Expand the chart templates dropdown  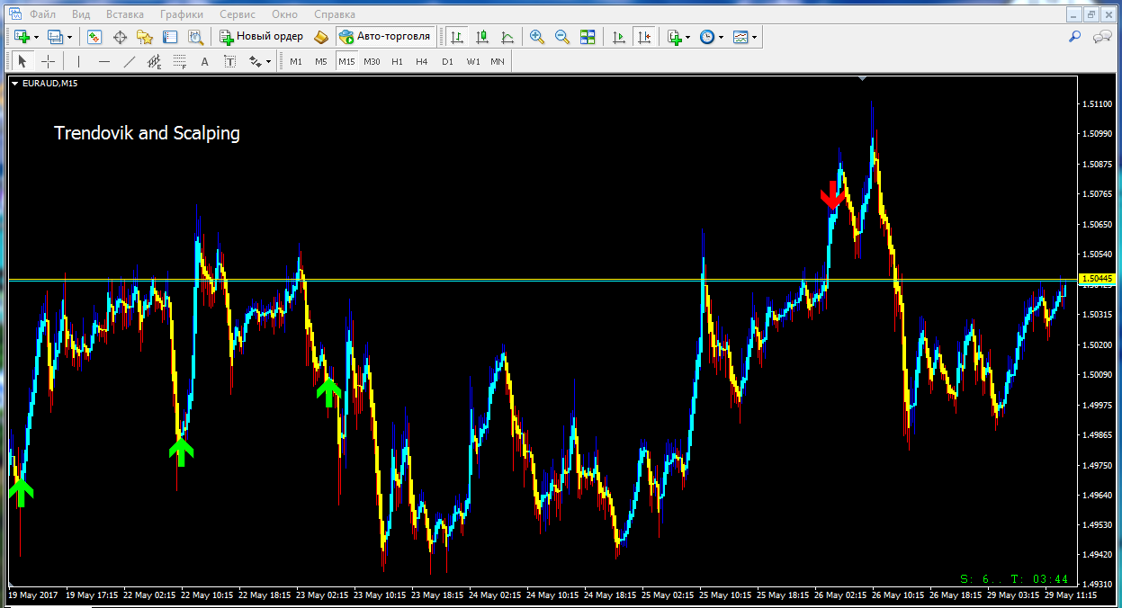[754, 37]
